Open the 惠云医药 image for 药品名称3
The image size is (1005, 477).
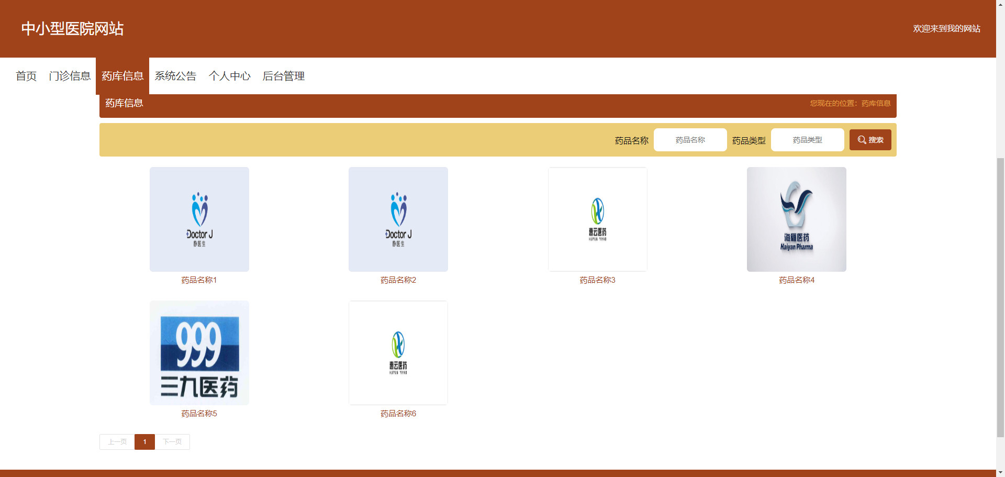pyautogui.click(x=598, y=219)
